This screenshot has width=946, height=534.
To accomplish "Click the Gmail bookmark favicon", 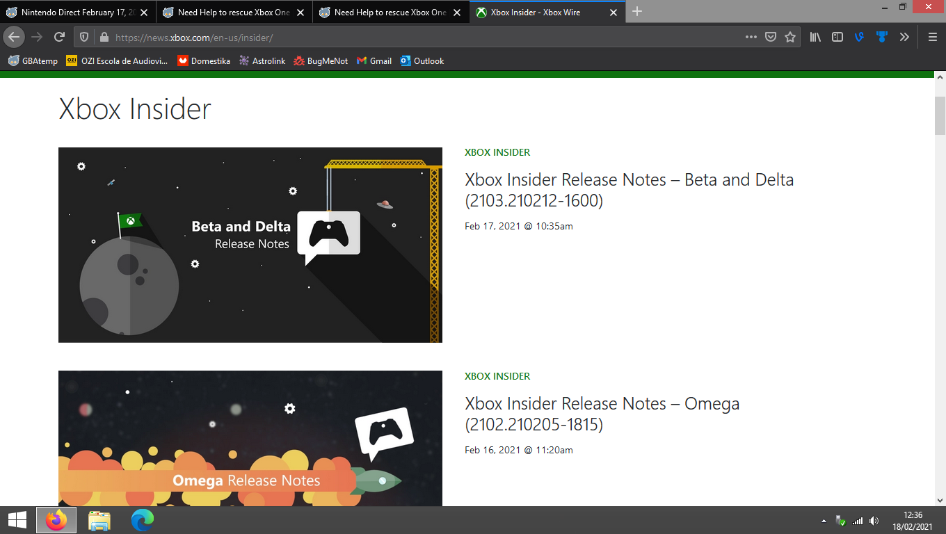I will tap(362, 61).
